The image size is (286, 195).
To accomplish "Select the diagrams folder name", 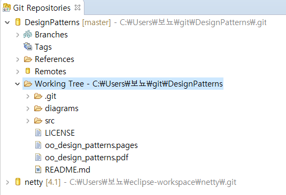I will pos(61,108).
